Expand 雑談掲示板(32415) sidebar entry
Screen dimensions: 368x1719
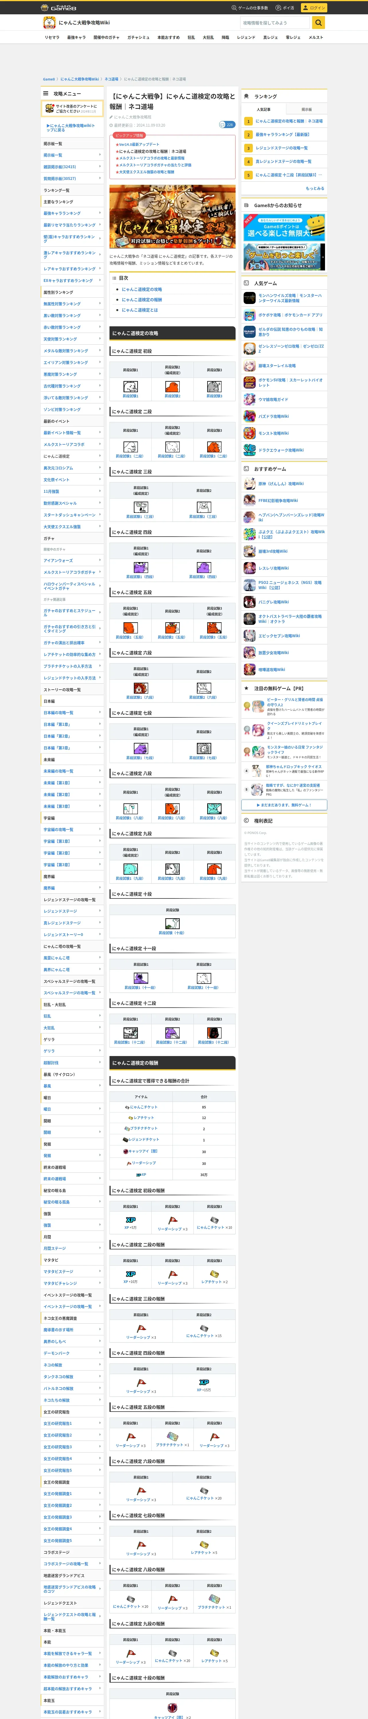pyautogui.click(x=72, y=167)
